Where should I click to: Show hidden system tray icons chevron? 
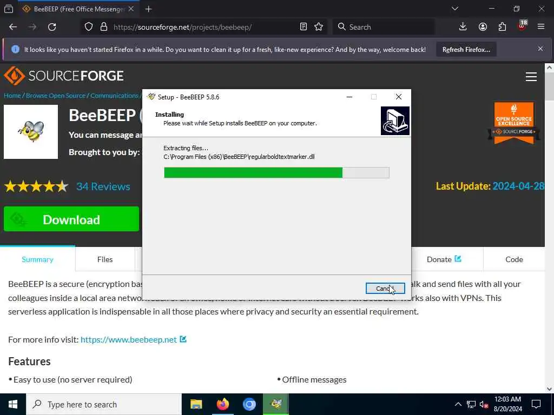pos(458,404)
